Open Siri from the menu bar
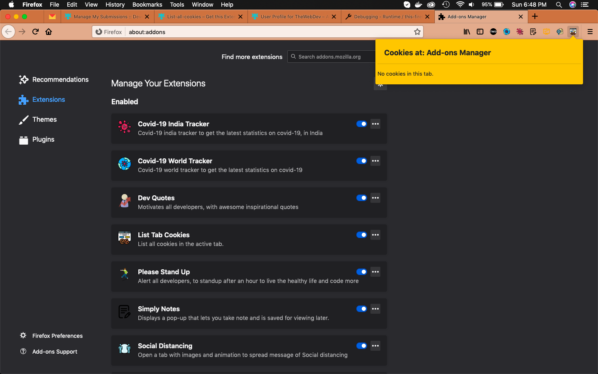The height and width of the screenshot is (374, 598). point(573,5)
